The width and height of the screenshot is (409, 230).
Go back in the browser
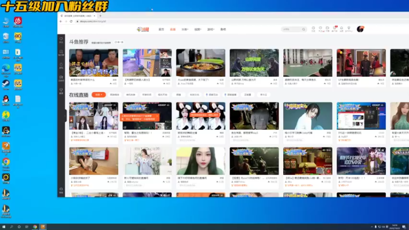61,21
